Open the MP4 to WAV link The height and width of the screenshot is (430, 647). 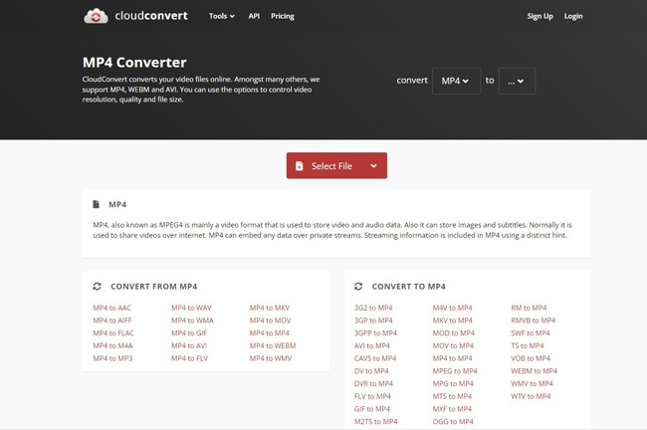[191, 308]
